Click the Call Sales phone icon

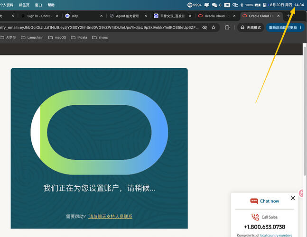[255, 217]
